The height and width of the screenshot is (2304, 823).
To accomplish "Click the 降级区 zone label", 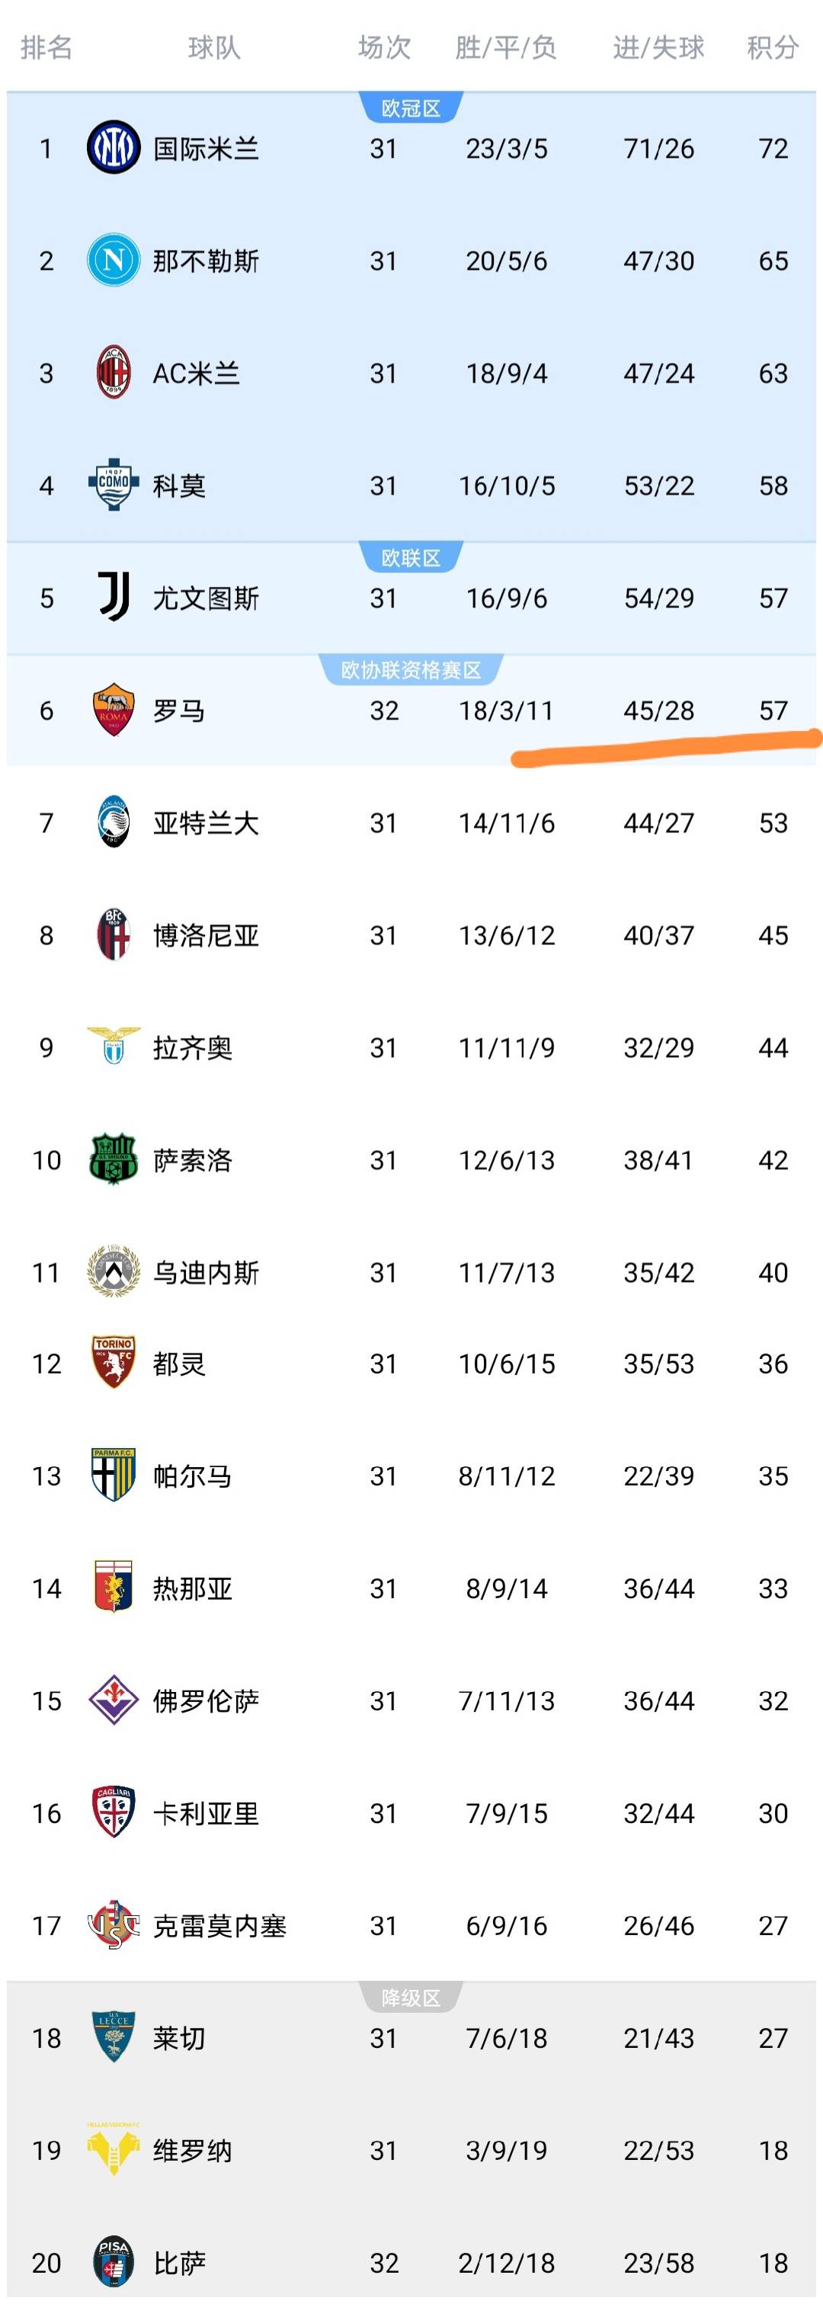I will pos(411,1998).
